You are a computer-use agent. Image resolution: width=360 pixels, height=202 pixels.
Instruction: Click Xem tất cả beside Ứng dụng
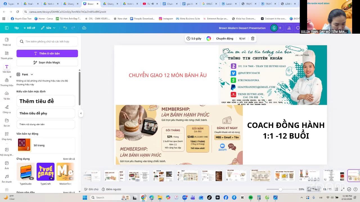click(x=69, y=159)
